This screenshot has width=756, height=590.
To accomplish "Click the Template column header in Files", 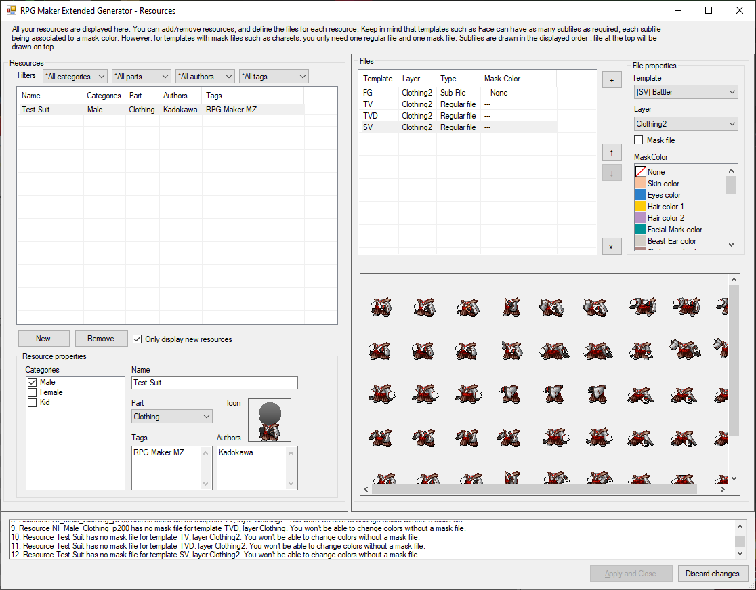I will coord(379,79).
